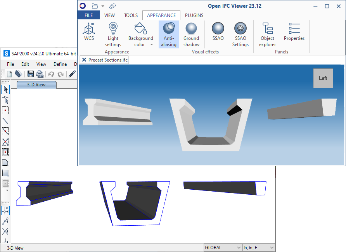Open the GLOBAL coordinate system dropdown

[223, 248]
